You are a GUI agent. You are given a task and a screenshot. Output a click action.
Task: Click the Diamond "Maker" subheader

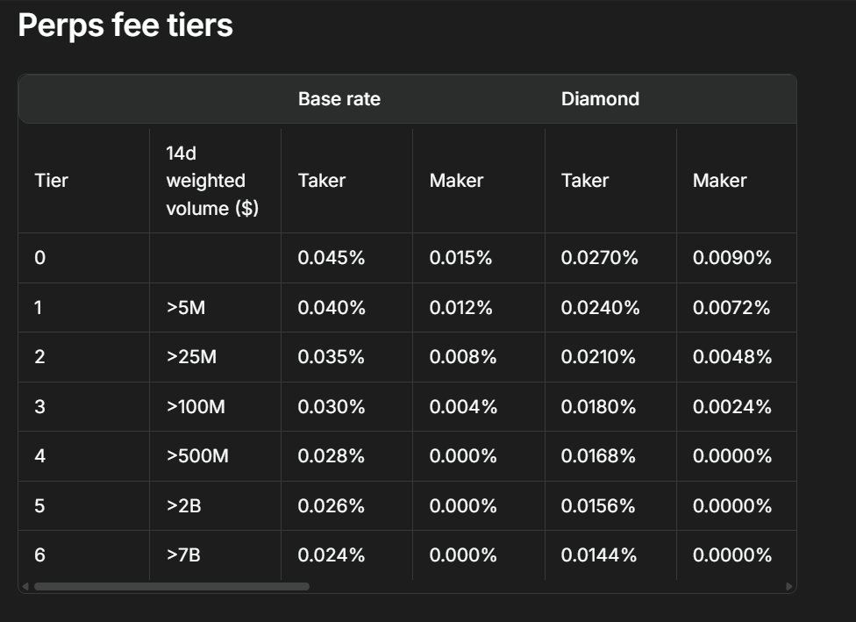(719, 181)
